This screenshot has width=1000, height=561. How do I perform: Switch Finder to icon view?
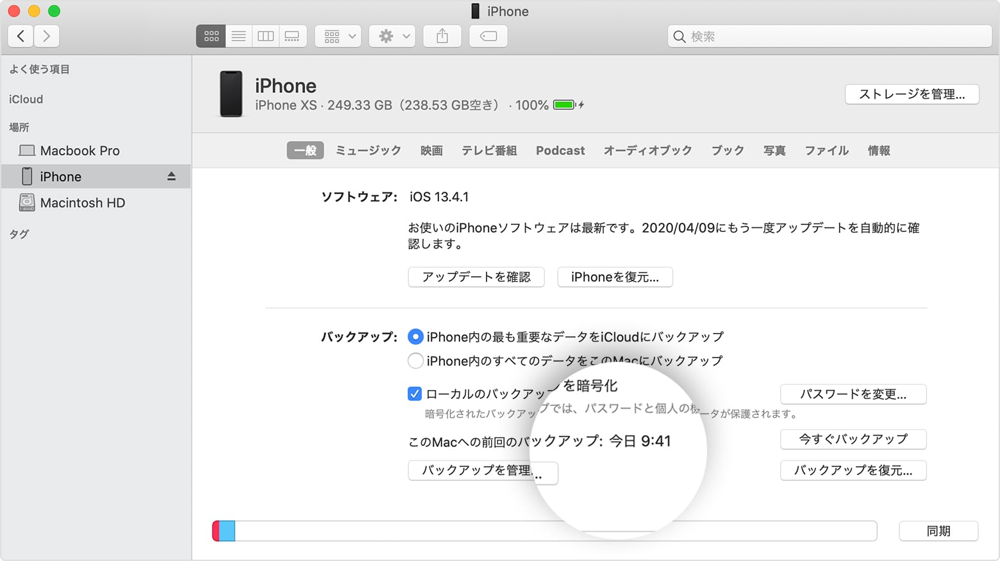pos(211,37)
